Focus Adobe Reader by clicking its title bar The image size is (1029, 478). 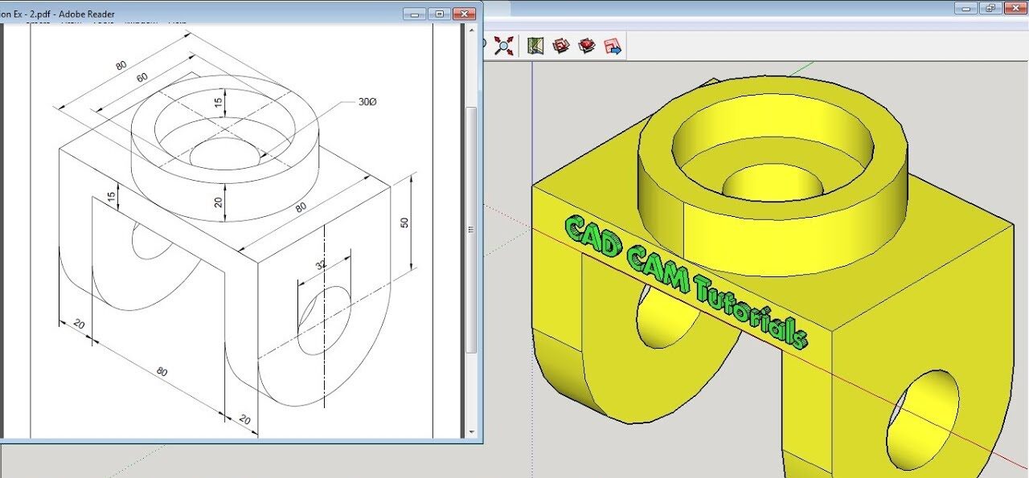pos(241,14)
